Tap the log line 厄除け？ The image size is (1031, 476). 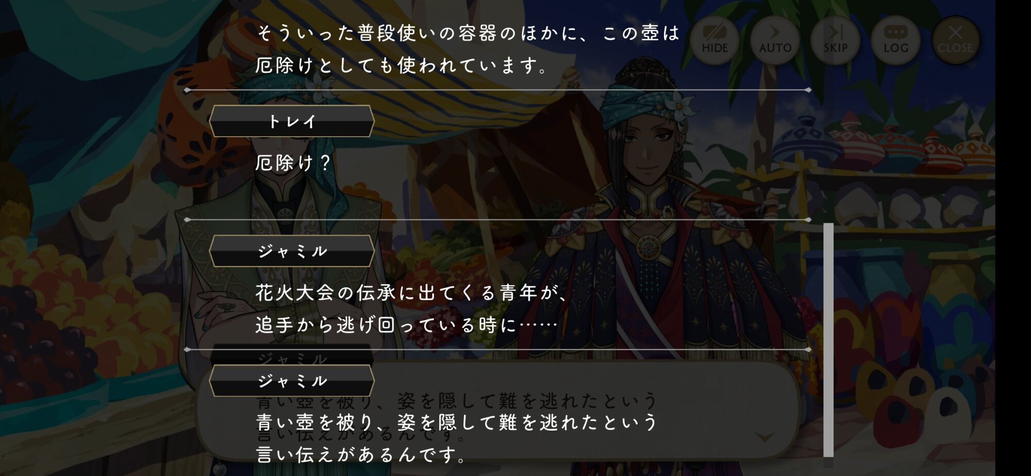(x=293, y=163)
